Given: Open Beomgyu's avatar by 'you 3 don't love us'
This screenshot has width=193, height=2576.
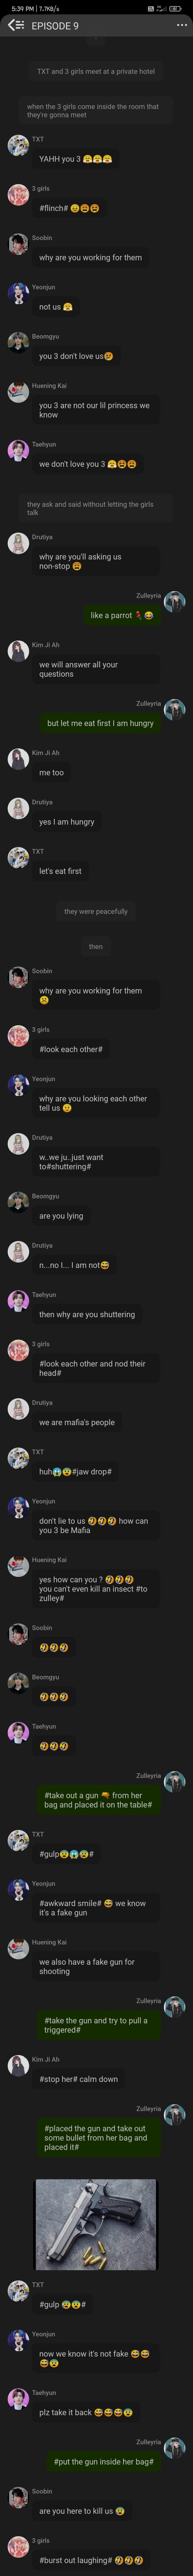Looking at the screenshot, I should 18,343.
